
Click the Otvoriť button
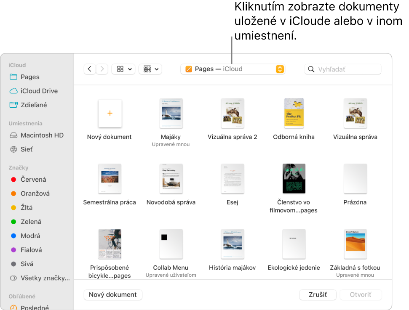tap(360, 294)
